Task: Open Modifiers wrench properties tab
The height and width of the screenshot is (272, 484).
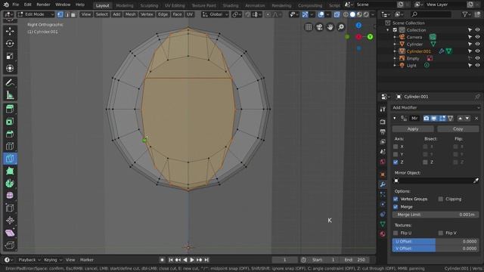Action: [383, 184]
